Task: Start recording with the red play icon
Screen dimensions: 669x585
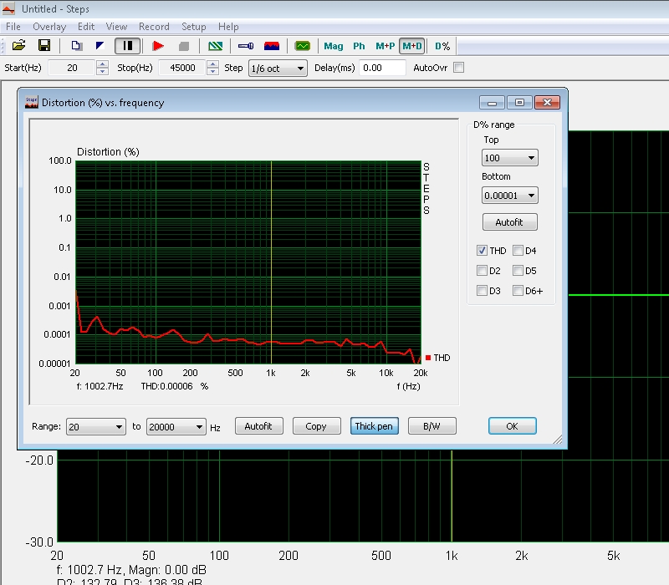Action: click(158, 46)
